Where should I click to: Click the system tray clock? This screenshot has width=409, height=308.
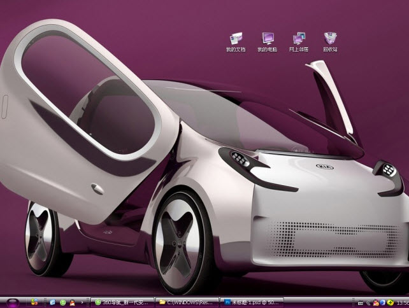click(402, 302)
